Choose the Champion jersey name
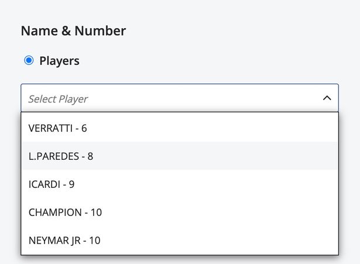Screen dimensions: 360x264 [65, 212]
